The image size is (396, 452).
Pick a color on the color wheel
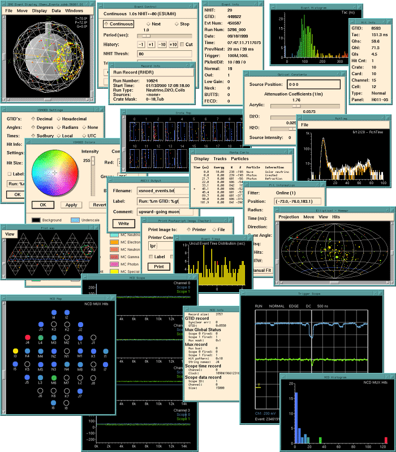click(x=55, y=173)
